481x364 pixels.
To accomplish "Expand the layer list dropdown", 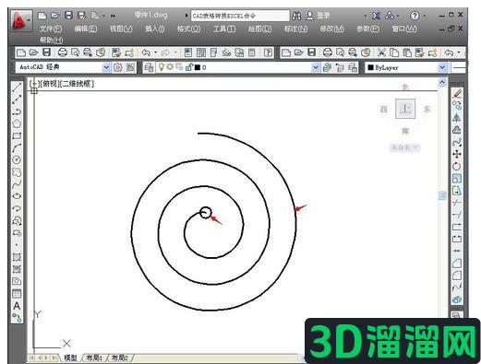I will pyautogui.click(x=316, y=67).
